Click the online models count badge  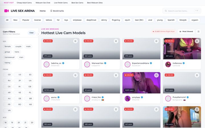point(164,32)
